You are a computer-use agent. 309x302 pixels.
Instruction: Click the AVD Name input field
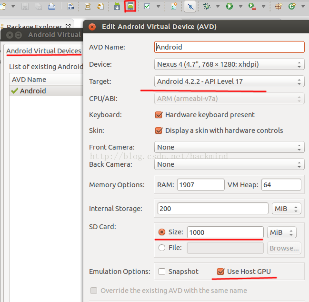(x=229, y=47)
